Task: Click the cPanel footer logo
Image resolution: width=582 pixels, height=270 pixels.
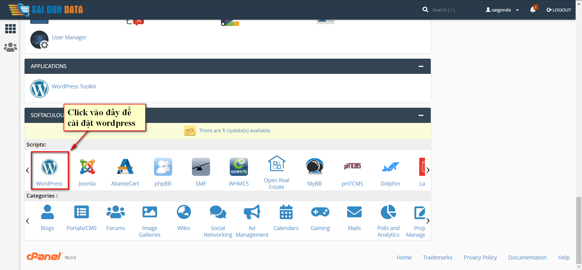Action: click(x=44, y=256)
